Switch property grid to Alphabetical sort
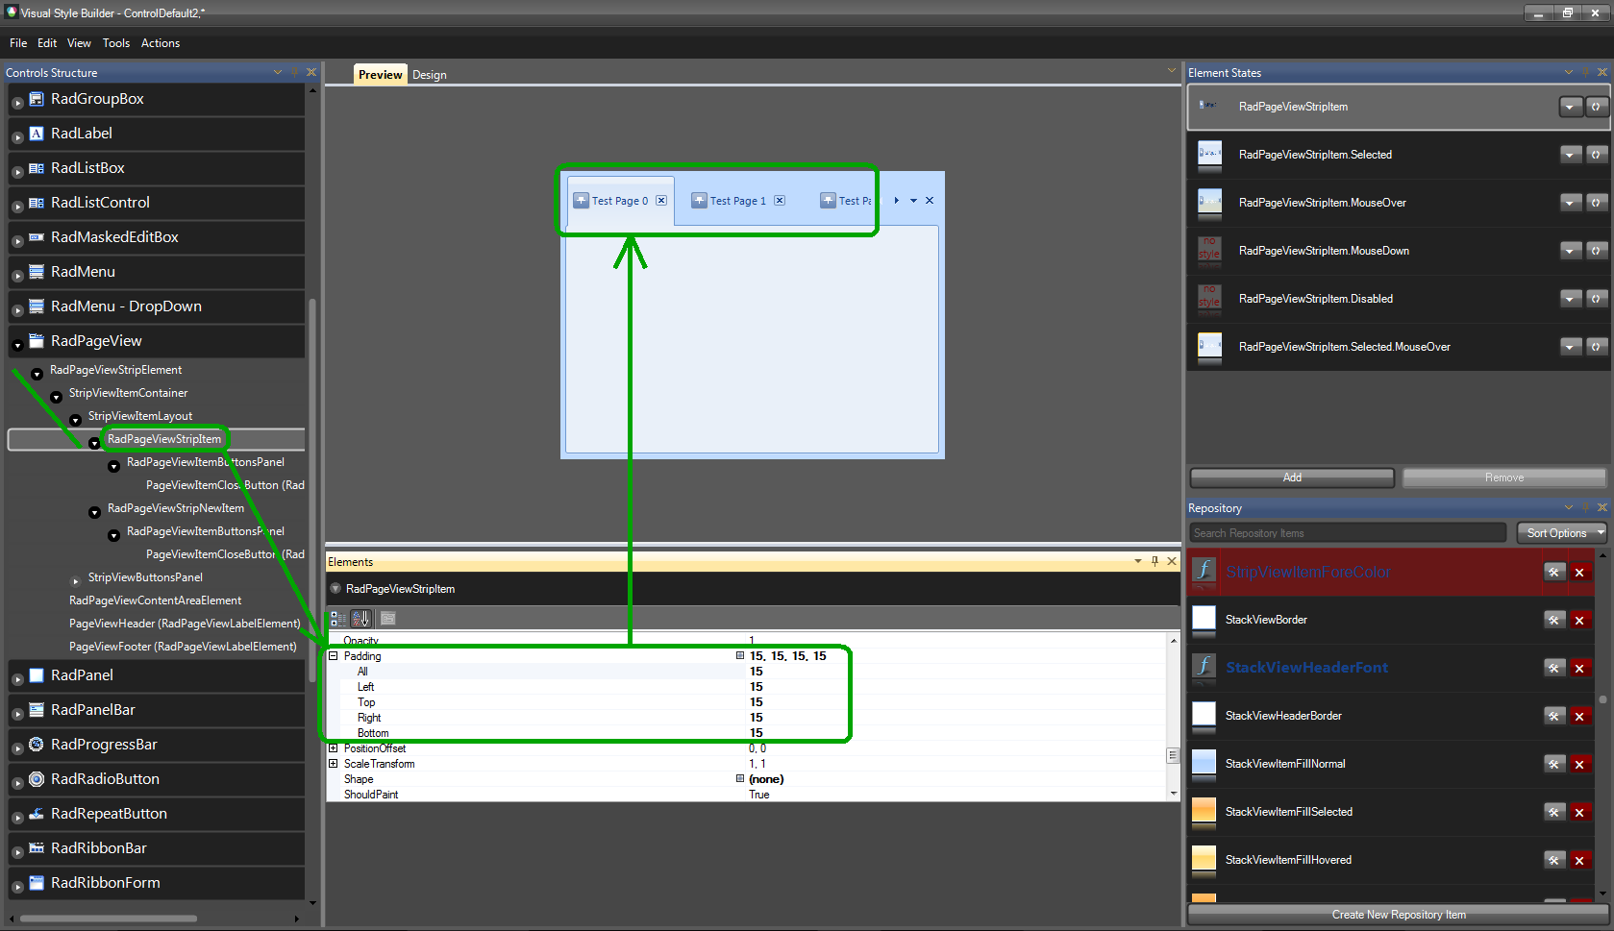This screenshot has height=931, width=1614. (360, 619)
